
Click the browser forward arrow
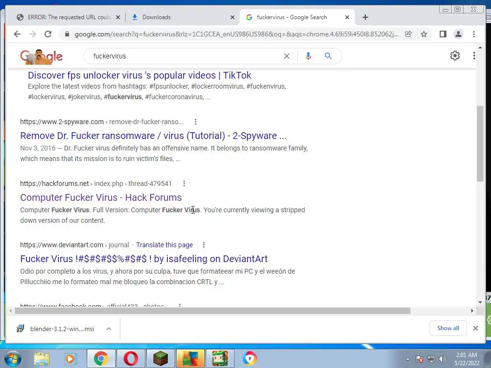[33, 34]
